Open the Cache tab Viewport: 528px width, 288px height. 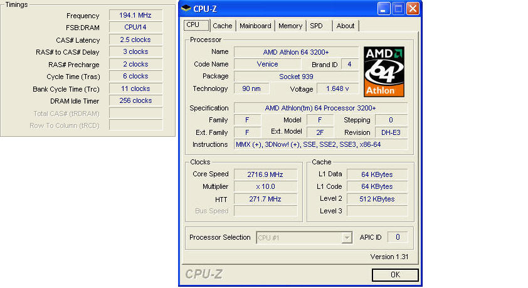pyautogui.click(x=222, y=26)
